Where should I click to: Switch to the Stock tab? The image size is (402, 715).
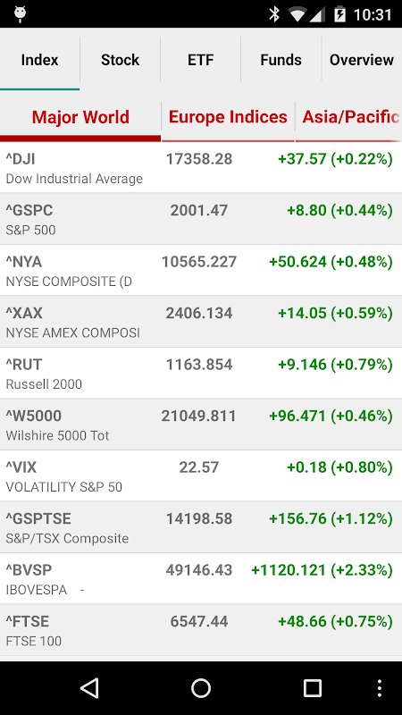coord(121,60)
